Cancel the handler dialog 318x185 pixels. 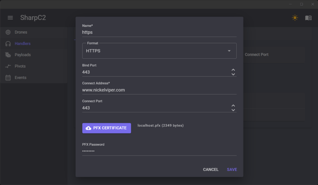point(211,169)
